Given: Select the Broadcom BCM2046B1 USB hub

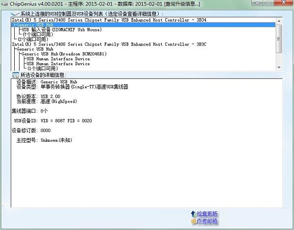Looking at the screenshot, I should (x=64, y=54).
